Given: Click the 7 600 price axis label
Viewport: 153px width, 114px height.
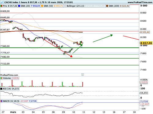Looking at the screenshot, I should coord(143,62).
